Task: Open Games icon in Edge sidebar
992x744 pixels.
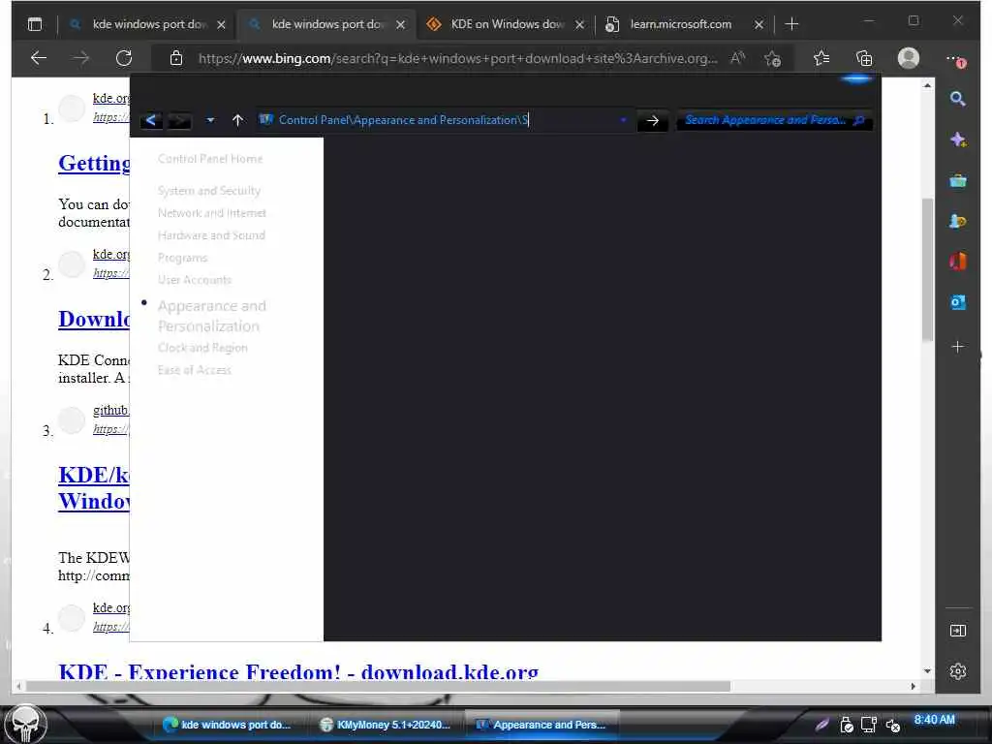Action: click(x=958, y=222)
